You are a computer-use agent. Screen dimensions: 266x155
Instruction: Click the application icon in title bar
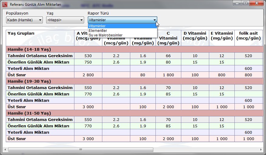pos(5,4)
